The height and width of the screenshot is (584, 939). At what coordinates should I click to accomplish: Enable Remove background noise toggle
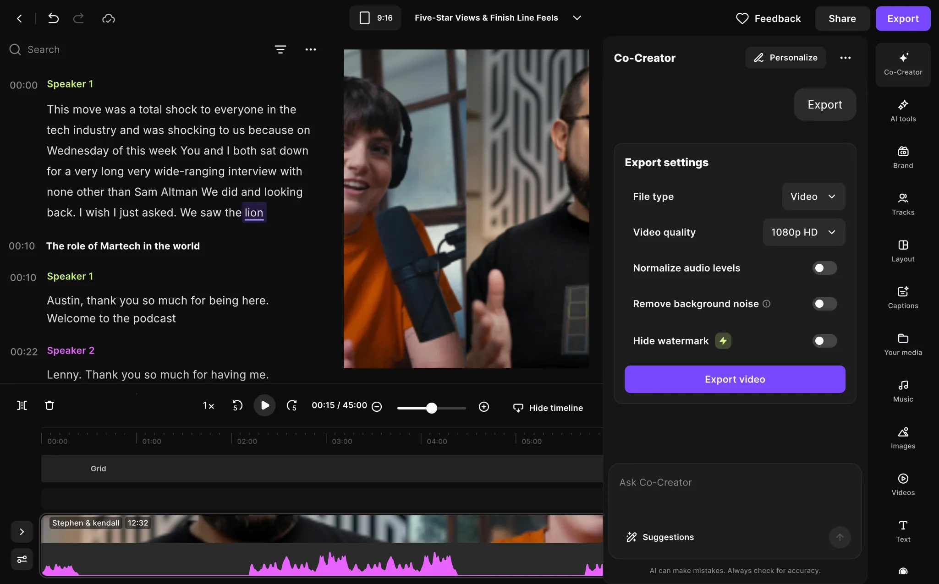824,304
